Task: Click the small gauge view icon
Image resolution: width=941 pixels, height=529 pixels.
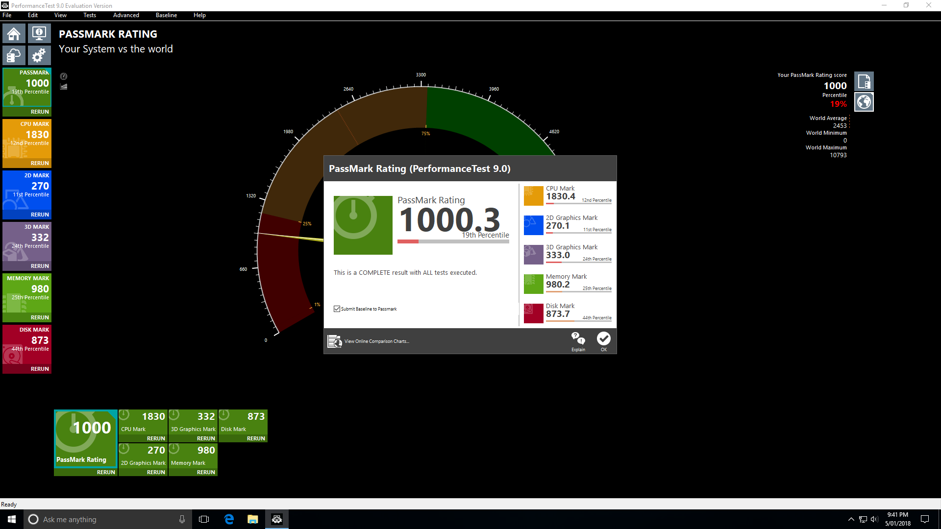Action: point(64,76)
